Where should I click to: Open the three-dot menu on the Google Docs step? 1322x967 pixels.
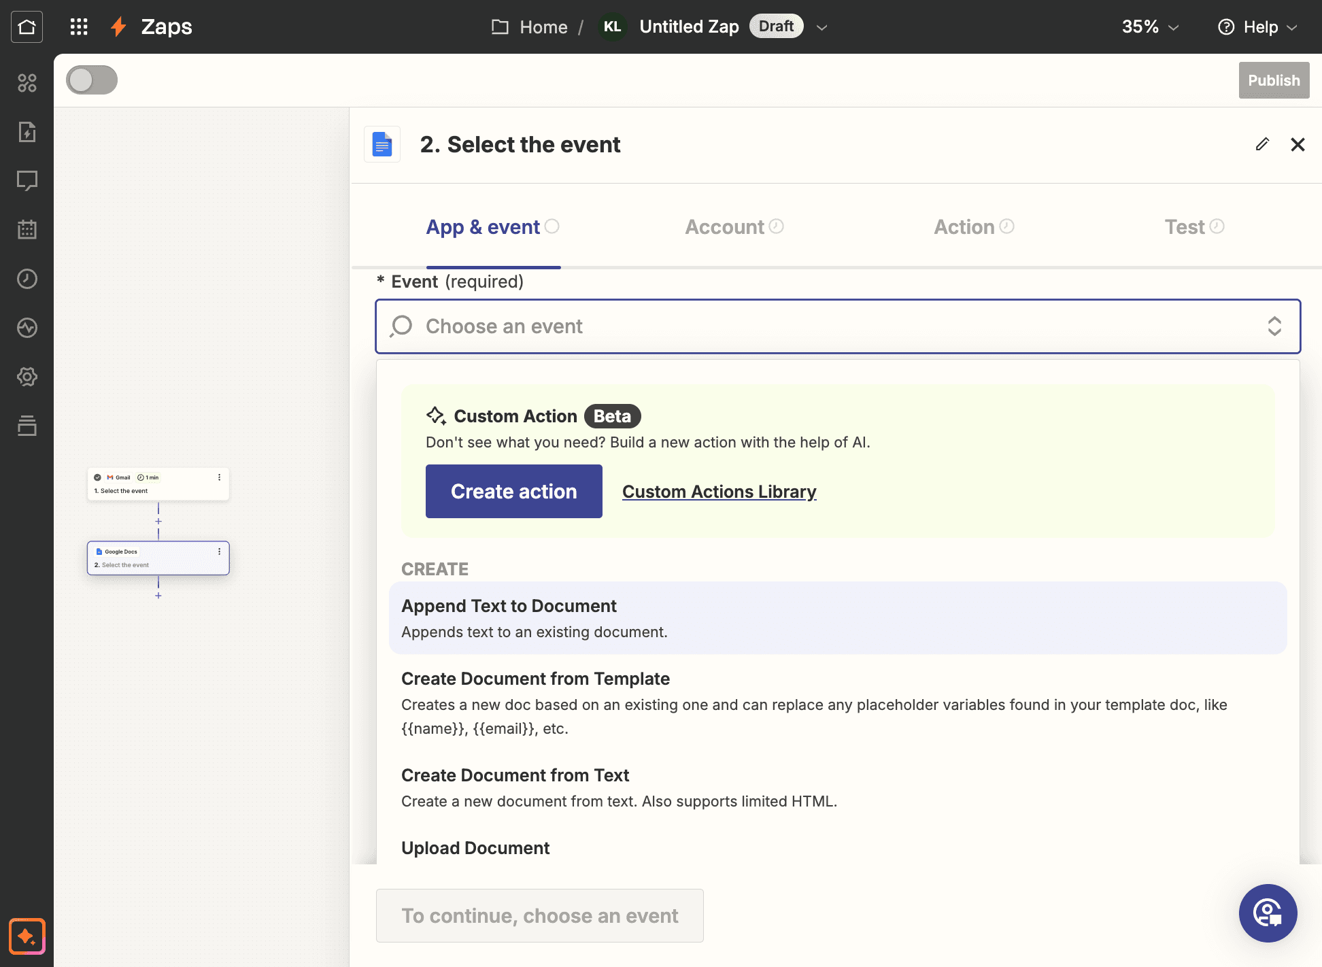pos(219,552)
